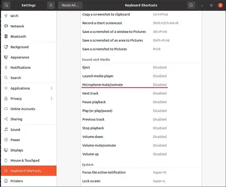Screen dimensions: 226x187
Task: Click the Sound music note icon
Action: [x=6, y=130]
